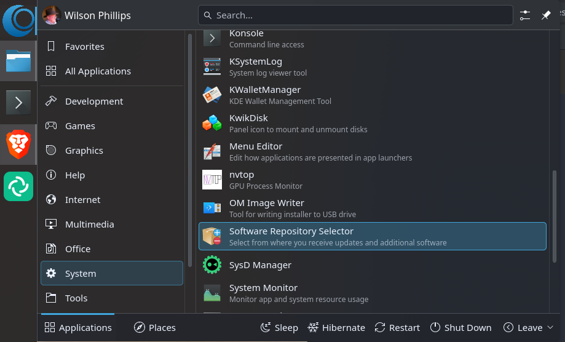Screen dimensions: 565x342
Task: Switch to the Applications tab
Action: pyautogui.click(x=78, y=327)
